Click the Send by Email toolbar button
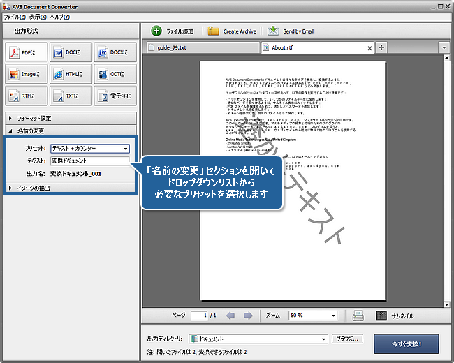The width and height of the screenshot is (454, 363). [293, 31]
